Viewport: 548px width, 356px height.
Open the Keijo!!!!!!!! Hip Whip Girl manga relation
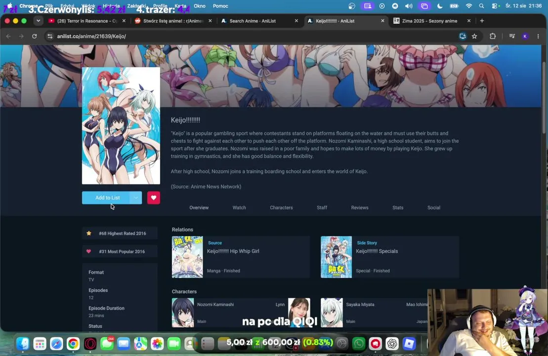233,251
